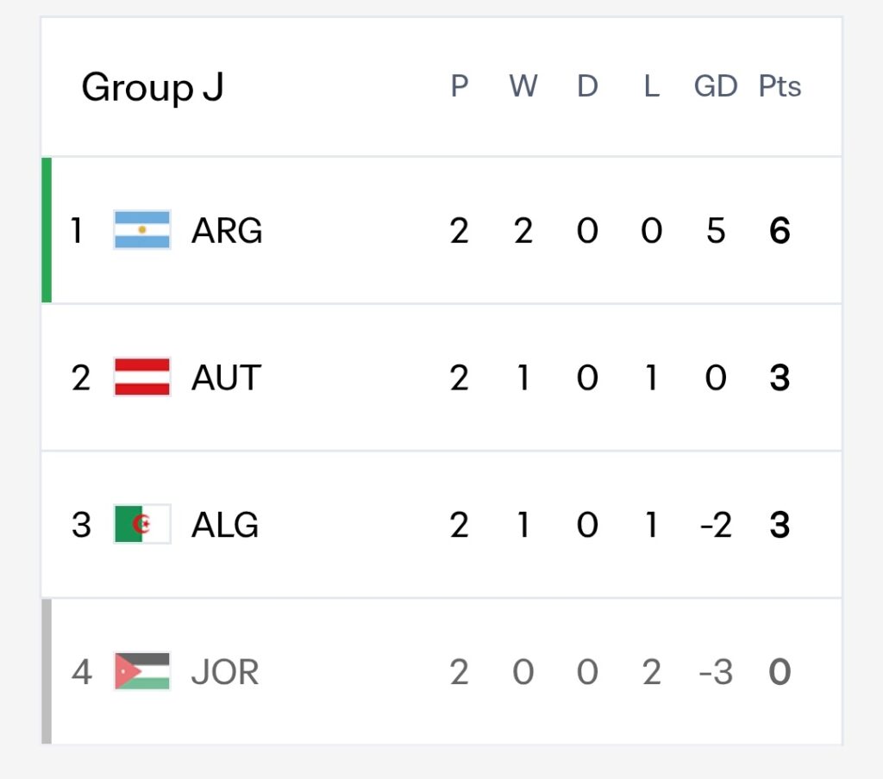Click the Algeria flag icon

142,524
